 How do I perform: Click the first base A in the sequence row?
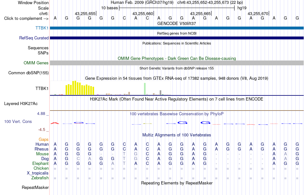point(55,18)
